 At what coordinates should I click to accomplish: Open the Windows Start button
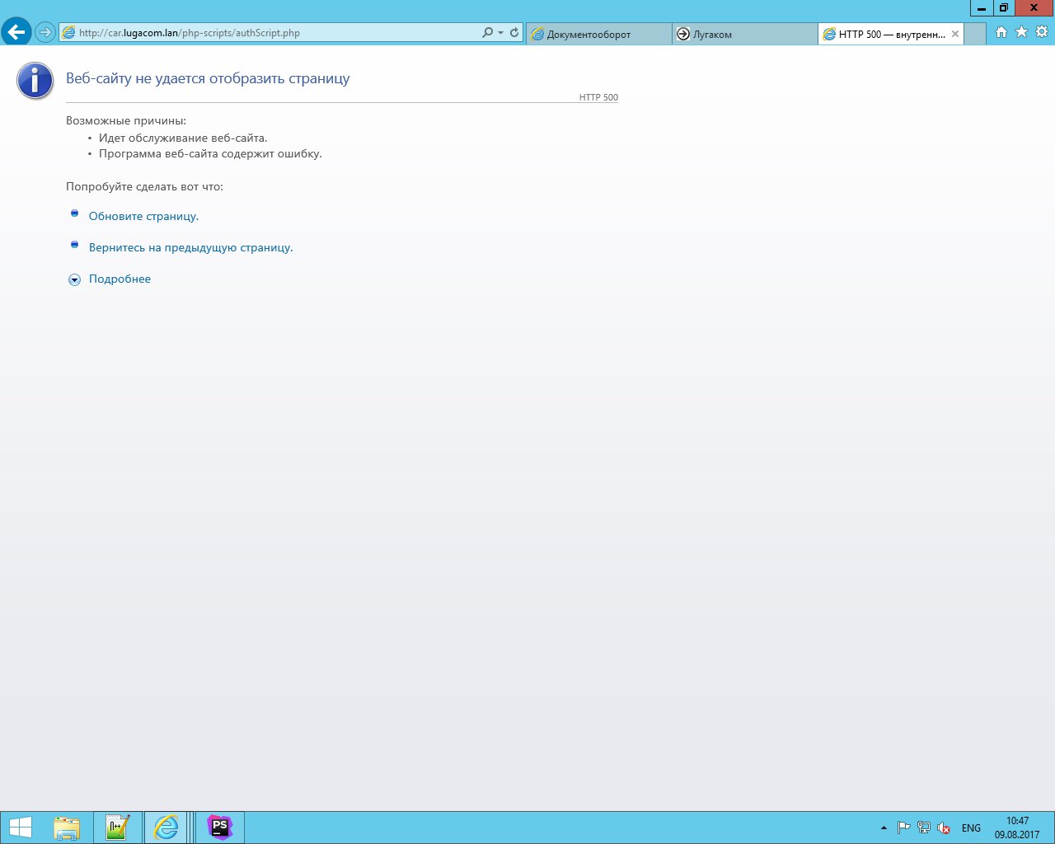[21, 828]
